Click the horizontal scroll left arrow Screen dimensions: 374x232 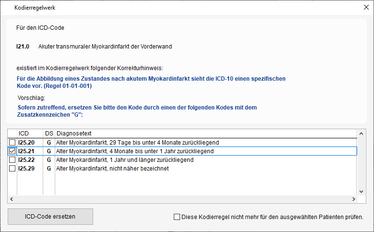(x=12, y=199)
